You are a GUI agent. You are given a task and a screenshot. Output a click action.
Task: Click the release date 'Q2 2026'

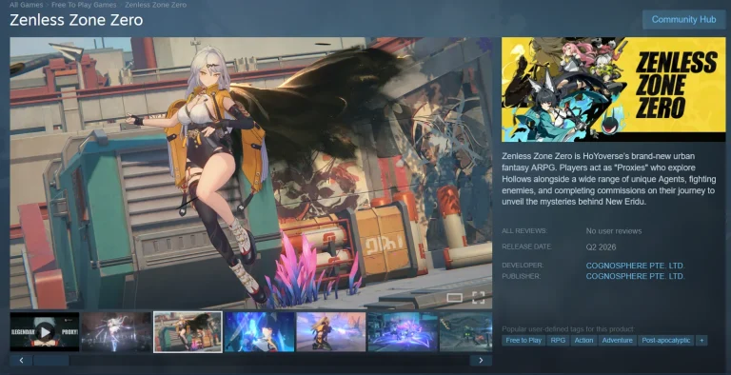click(x=601, y=247)
